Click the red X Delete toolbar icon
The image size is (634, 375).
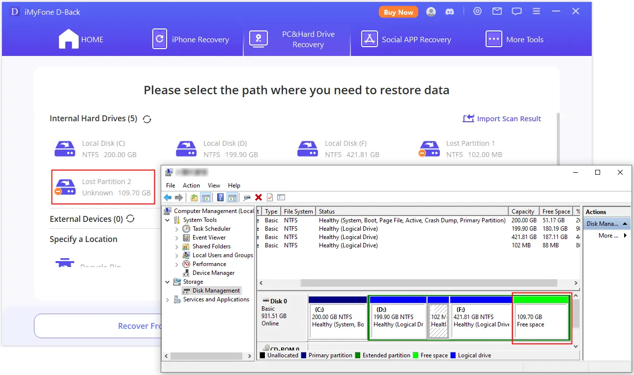click(259, 197)
